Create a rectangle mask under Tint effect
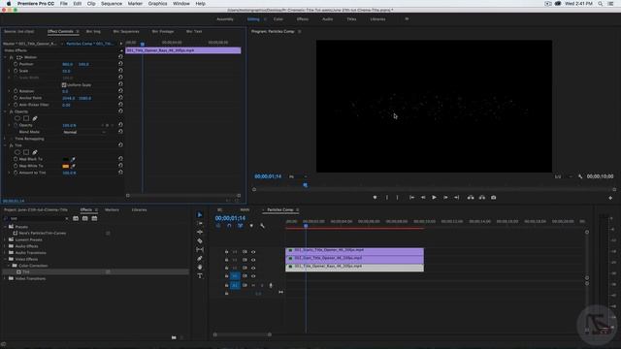The image size is (621, 349). (x=26, y=152)
